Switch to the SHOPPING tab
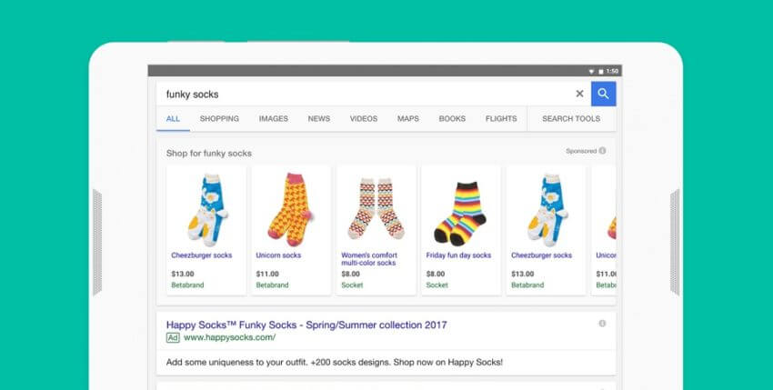The height and width of the screenshot is (390, 773). pyautogui.click(x=219, y=119)
